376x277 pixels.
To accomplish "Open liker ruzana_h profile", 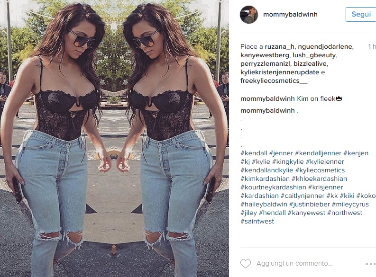I will [279, 46].
